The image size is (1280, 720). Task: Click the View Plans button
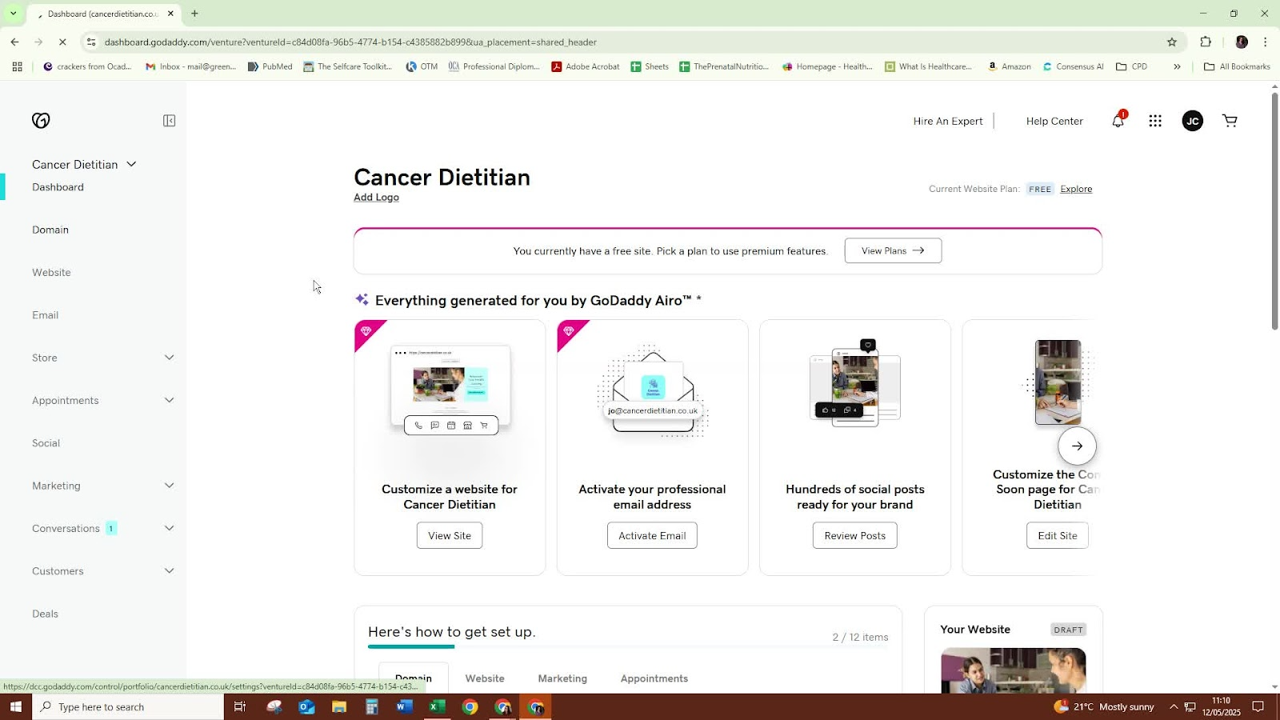coord(893,250)
